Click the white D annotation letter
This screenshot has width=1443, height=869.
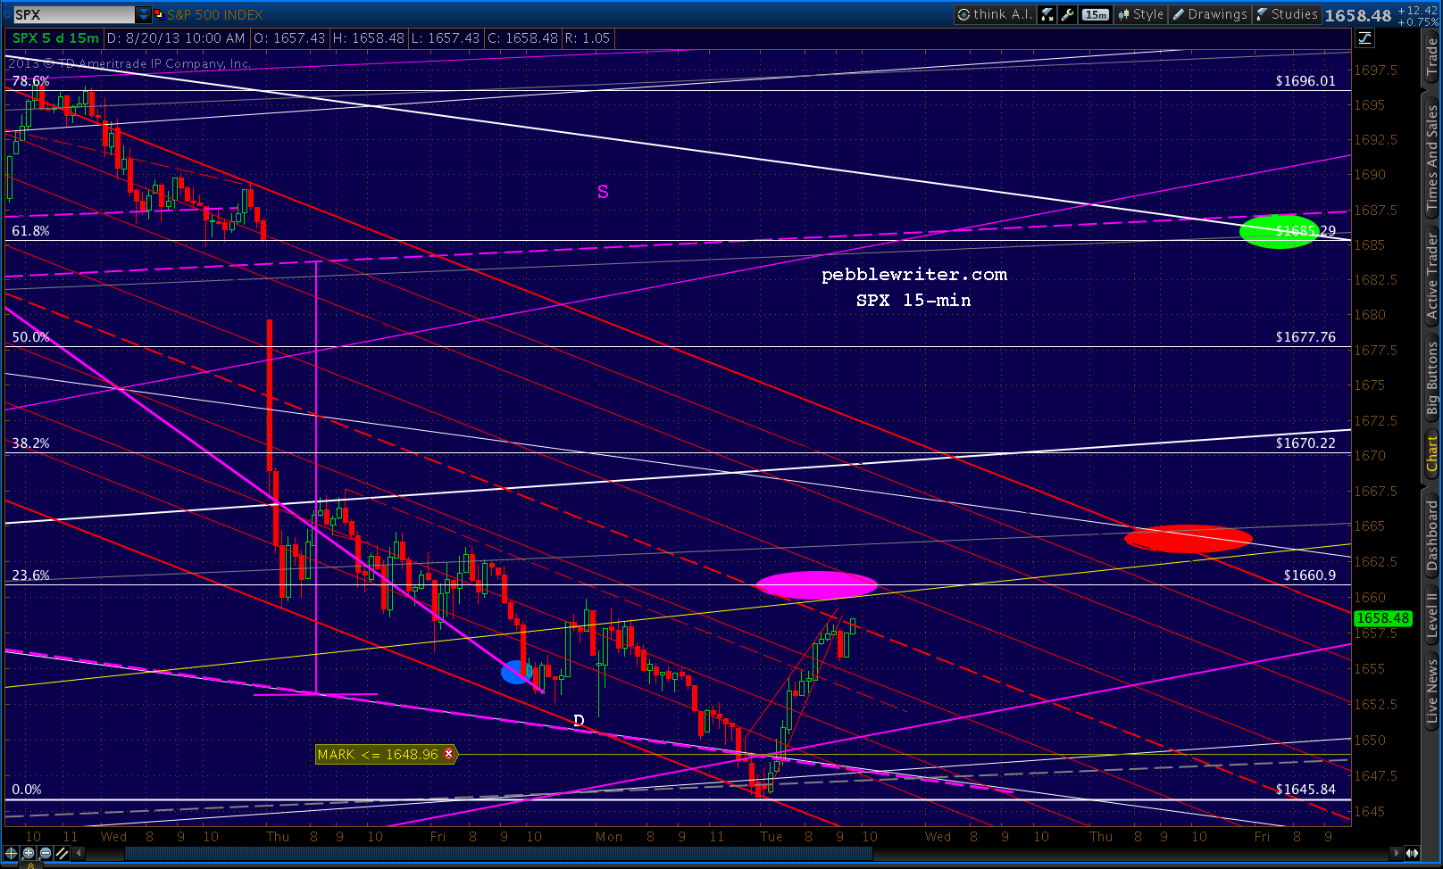[x=579, y=721]
